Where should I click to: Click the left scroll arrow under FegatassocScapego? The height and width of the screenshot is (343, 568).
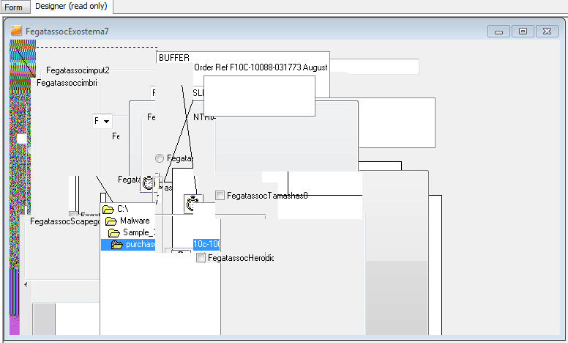26,284
